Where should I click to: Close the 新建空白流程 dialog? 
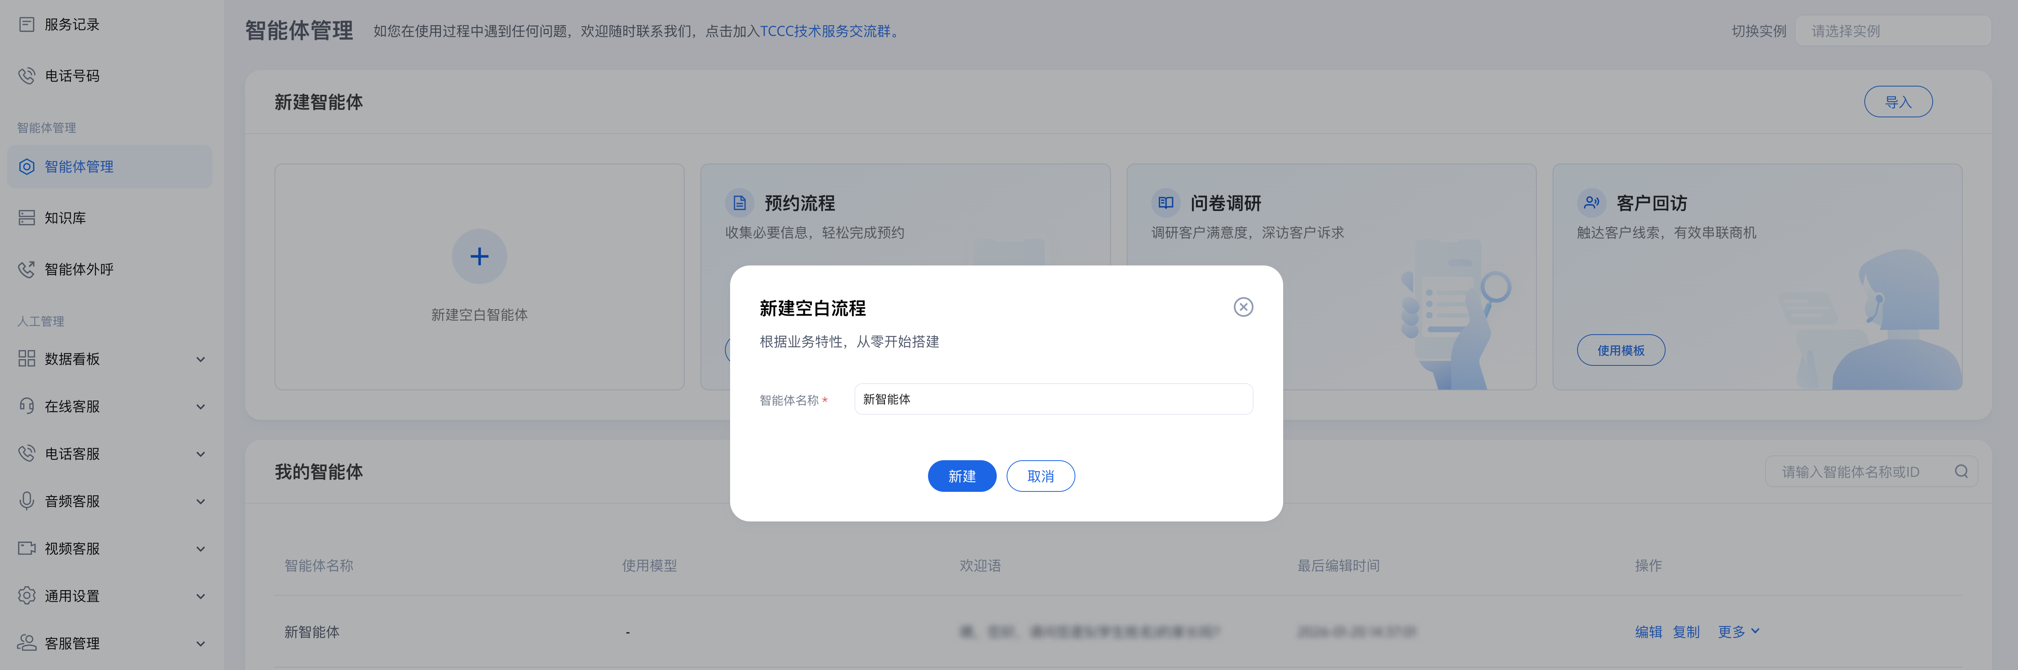(x=1242, y=307)
